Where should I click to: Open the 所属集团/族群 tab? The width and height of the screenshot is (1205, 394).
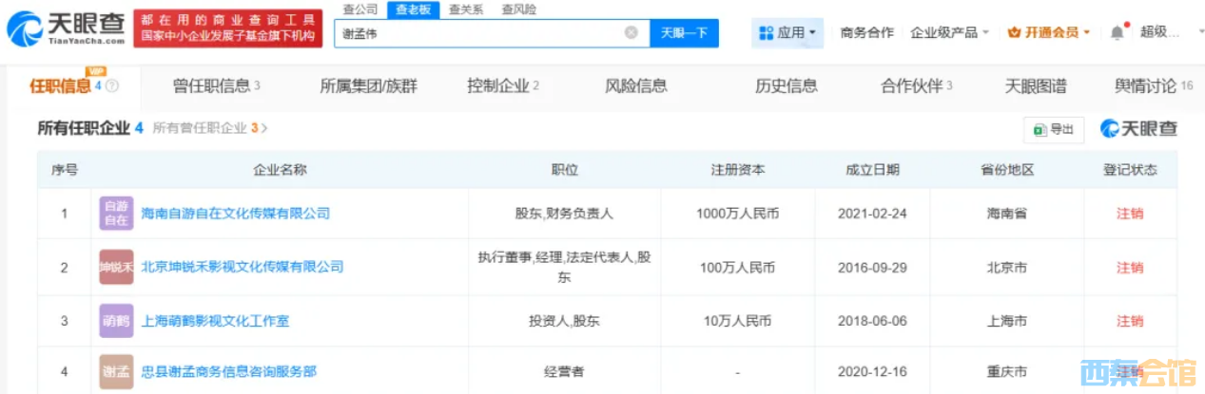[x=368, y=86]
